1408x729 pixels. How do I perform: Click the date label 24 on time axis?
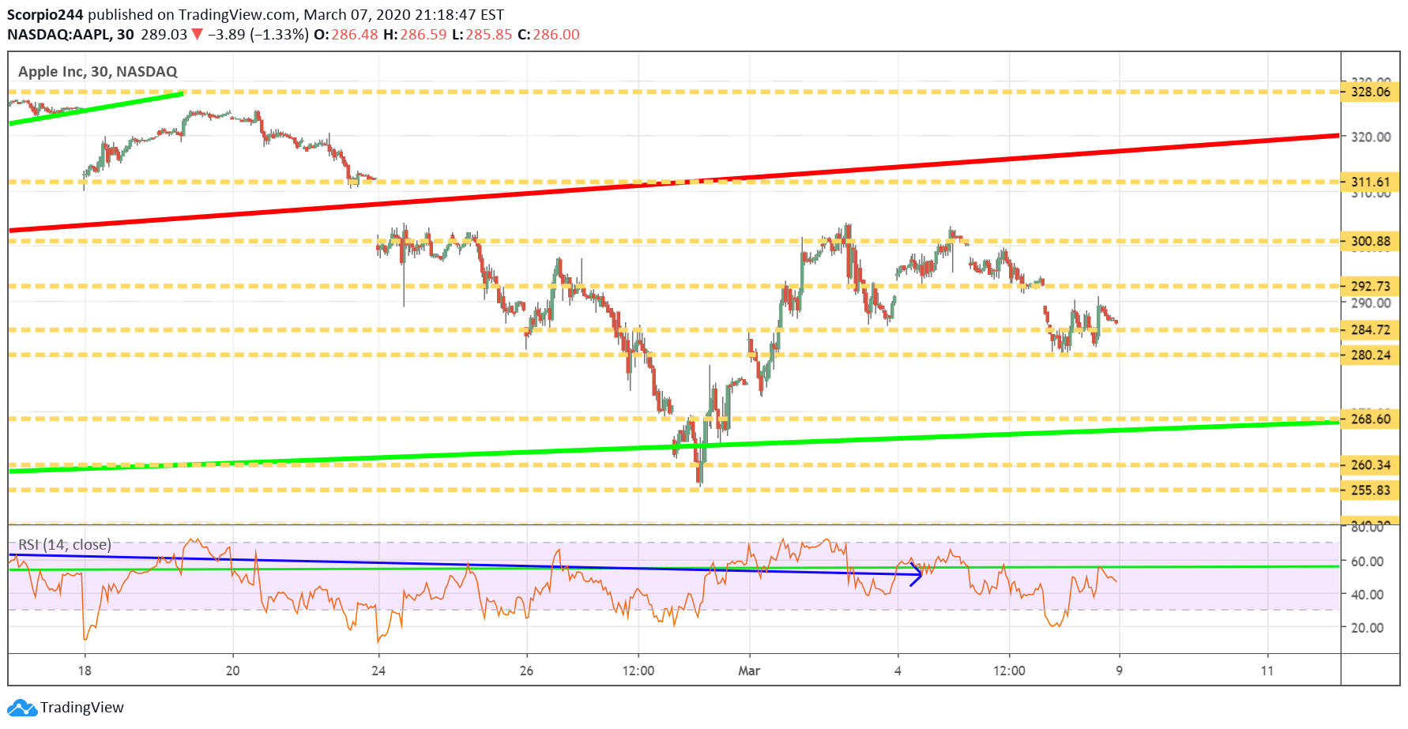pyautogui.click(x=378, y=671)
